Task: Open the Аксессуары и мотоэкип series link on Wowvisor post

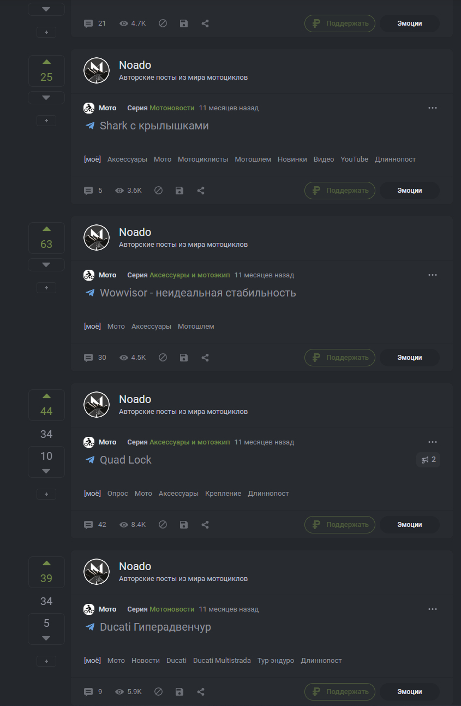Action: (x=190, y=275)
